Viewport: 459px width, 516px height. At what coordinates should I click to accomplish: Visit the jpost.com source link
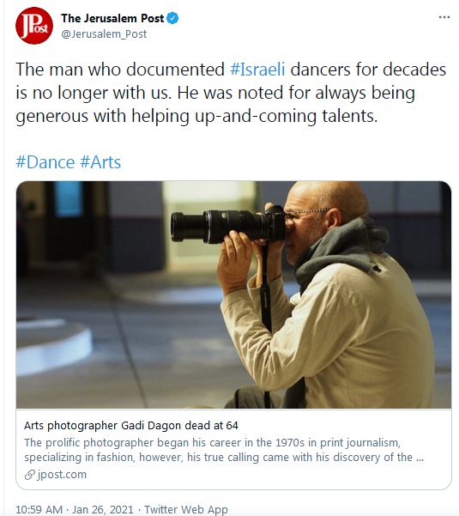click(62, 475)
